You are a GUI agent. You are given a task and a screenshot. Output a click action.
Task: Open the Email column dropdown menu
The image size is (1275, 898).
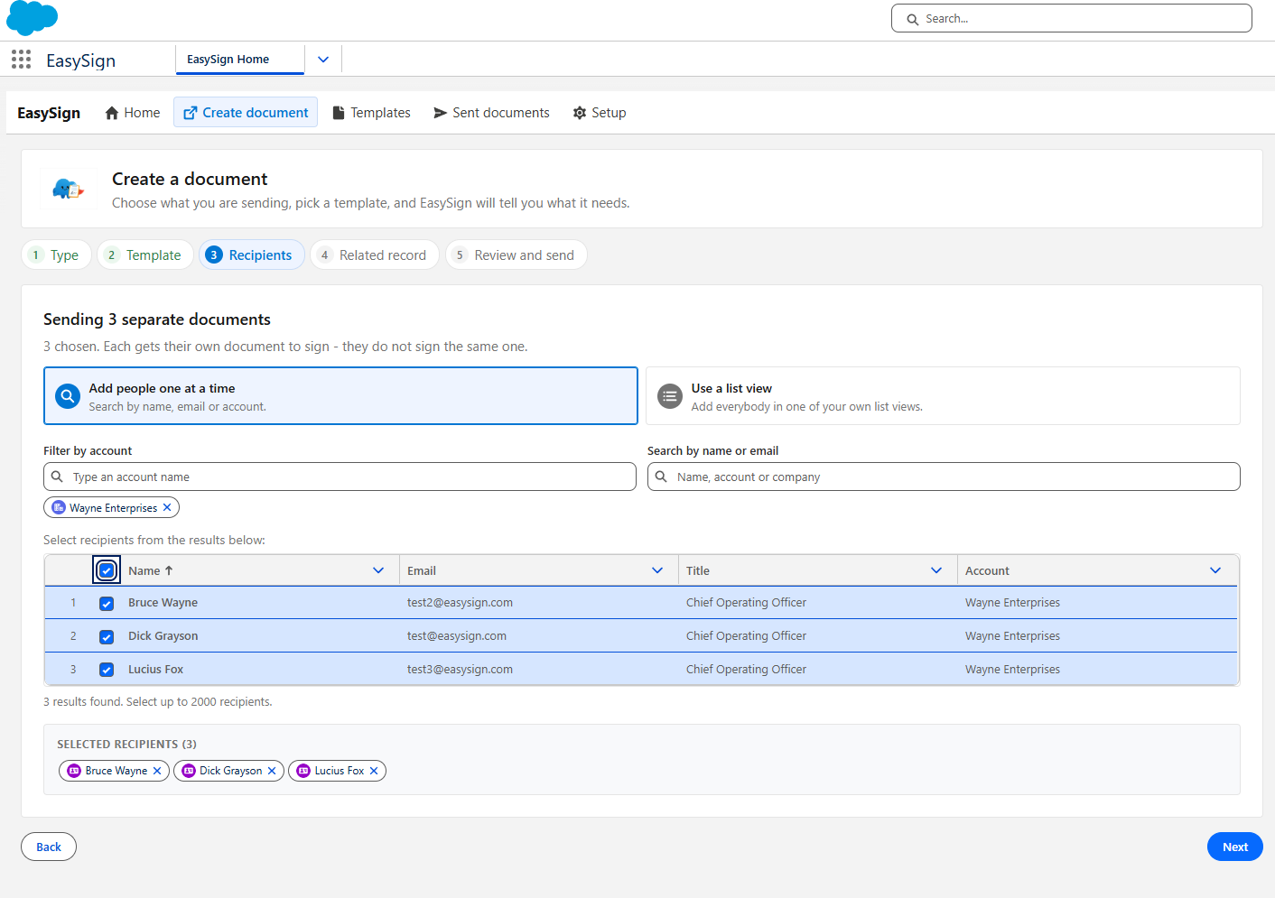coord(657,570)
